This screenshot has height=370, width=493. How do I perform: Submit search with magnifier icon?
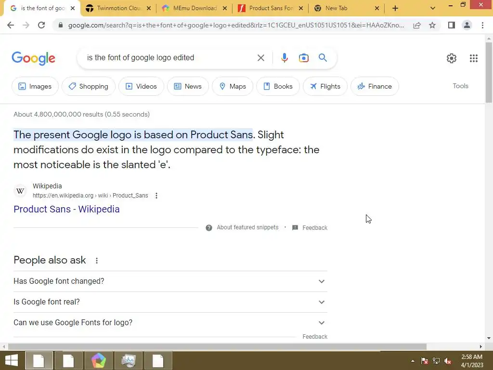tap(323, 58)
